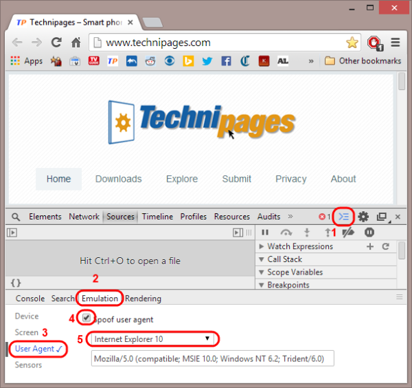The width and height of the screenshot is (412, 388).
Task: Click the browser back arrow
Action: click(17, 43)
